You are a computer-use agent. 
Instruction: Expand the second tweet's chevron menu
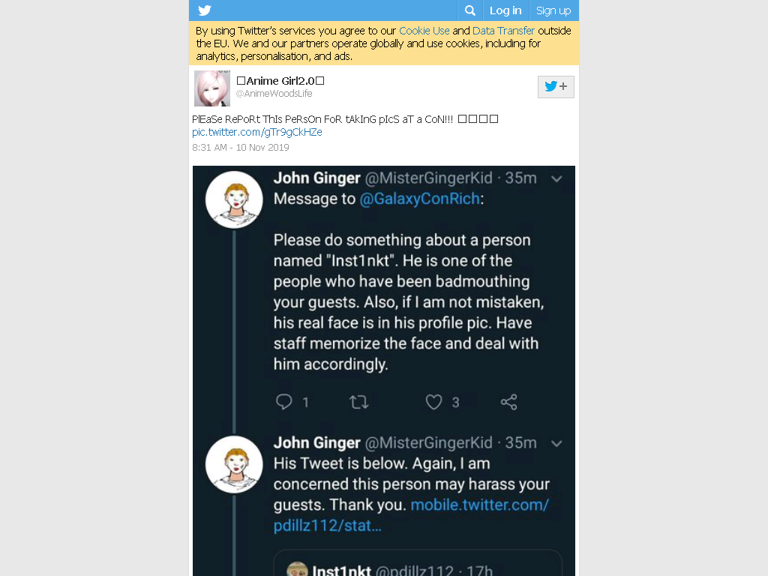[556, 444]
